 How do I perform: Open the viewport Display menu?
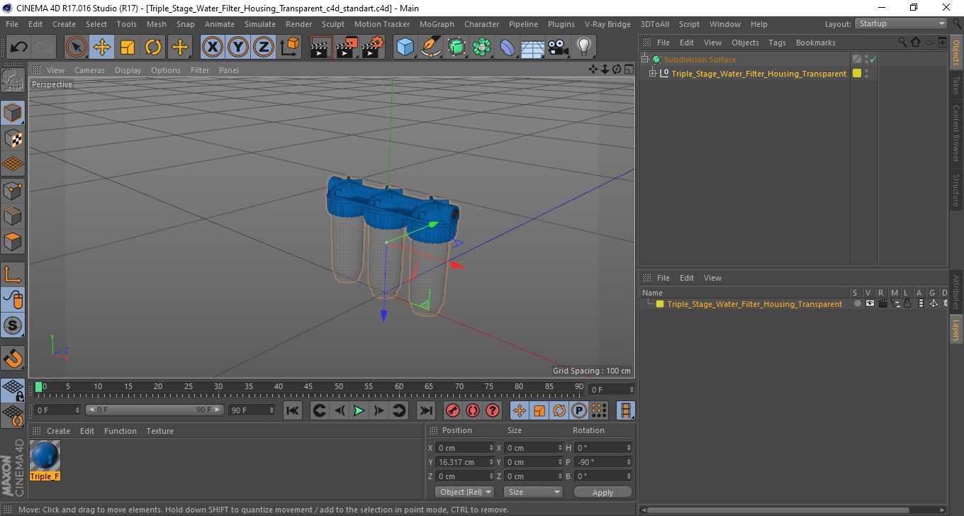[128, 70]
